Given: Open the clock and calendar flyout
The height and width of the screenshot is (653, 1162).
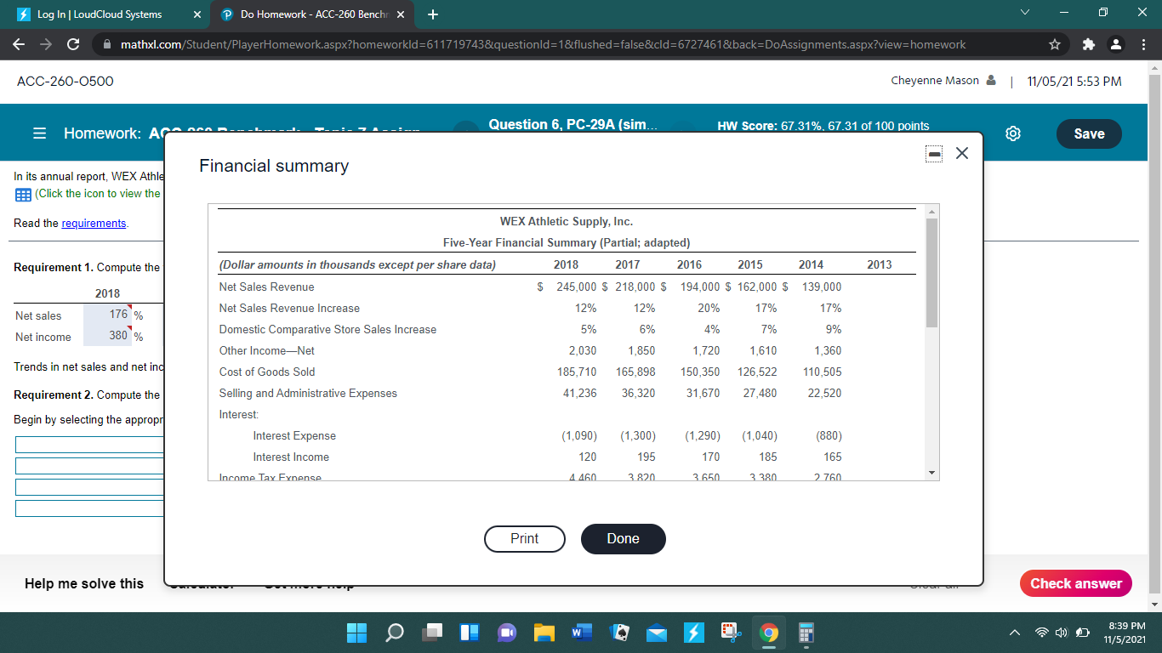Looking at the screenshot, I should pos(1125,633).
